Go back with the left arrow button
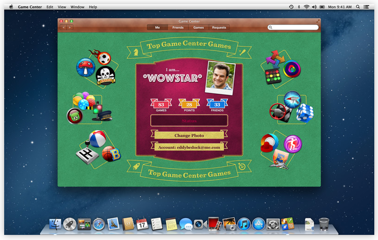 click(x=63, y=27)
